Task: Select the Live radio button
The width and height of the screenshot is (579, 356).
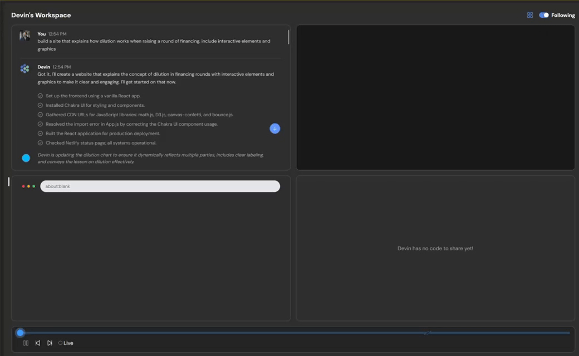Action: pos(60,343)
